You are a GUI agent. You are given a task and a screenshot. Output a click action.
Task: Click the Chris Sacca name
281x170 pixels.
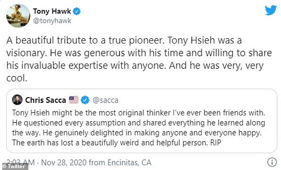coord(46,100)
